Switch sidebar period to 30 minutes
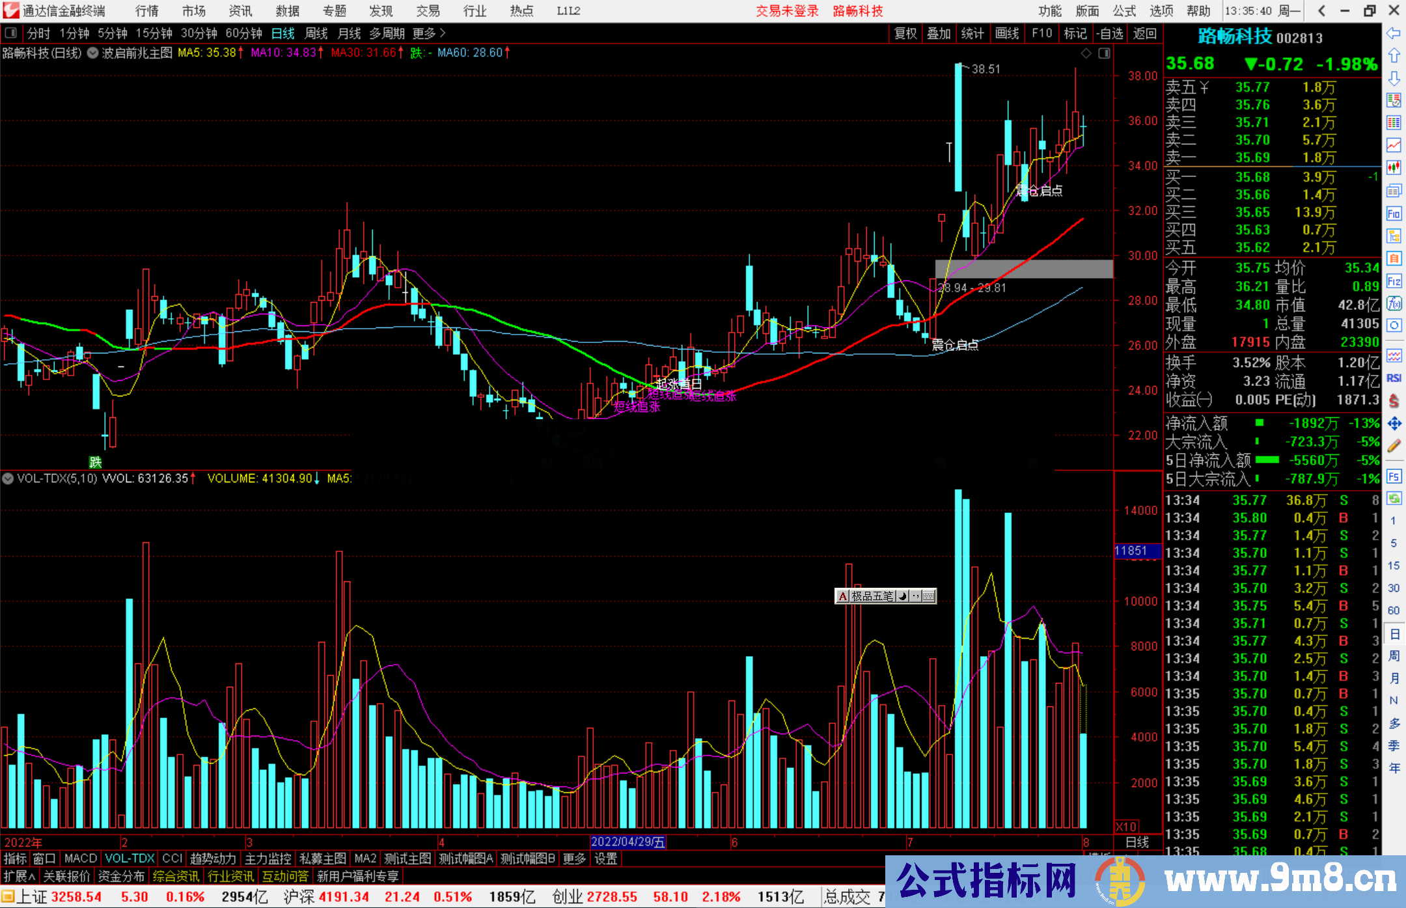The image size is (1406, 908). point(1393,588)
